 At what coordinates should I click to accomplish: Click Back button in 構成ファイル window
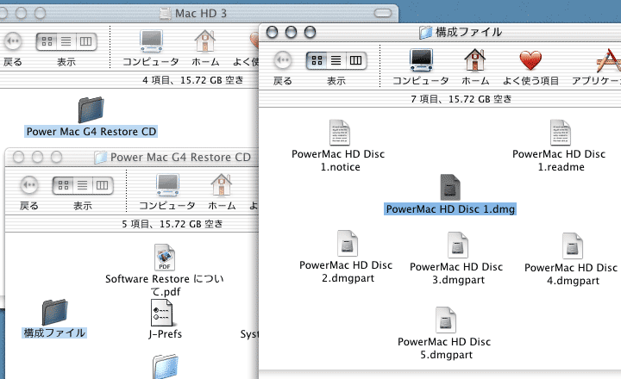(x=283, y=60)
